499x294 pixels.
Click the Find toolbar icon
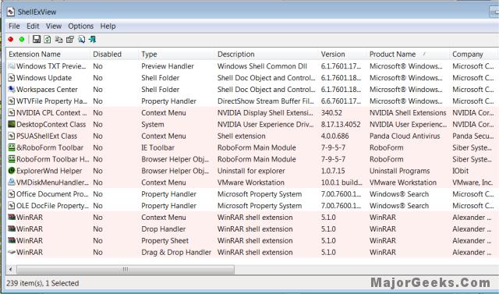[81, 39]
